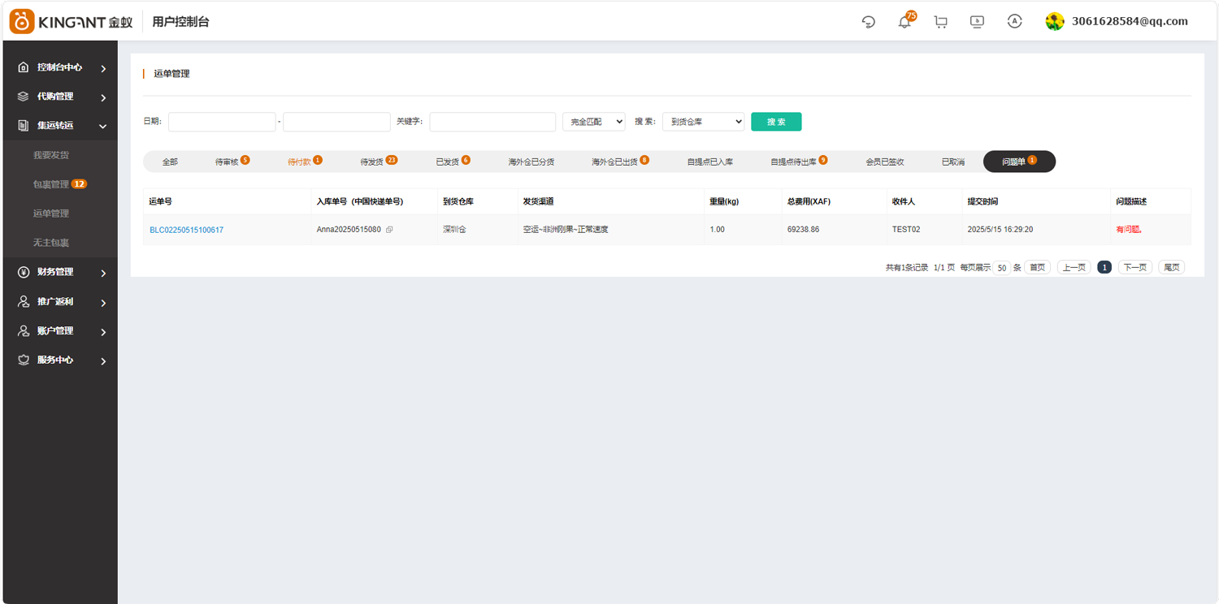The height and width of the screenshot is (604, 1219).
Task: Open the shopping cart icon
Action: tap(940, 21)
